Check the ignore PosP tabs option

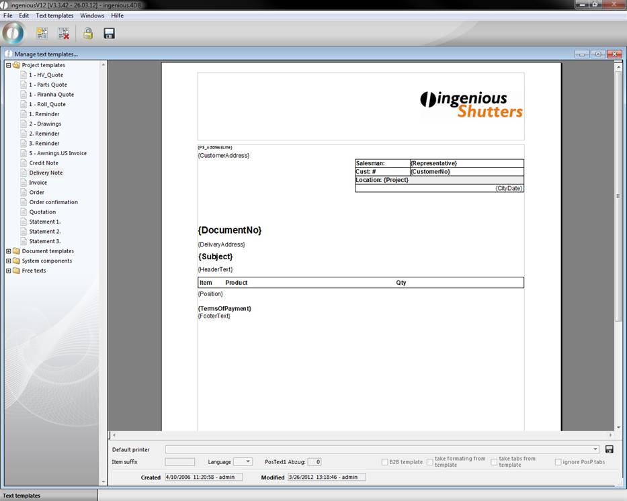[558, 462]
